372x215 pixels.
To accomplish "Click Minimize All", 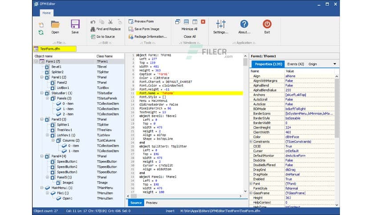I will [x=189, y=29].
